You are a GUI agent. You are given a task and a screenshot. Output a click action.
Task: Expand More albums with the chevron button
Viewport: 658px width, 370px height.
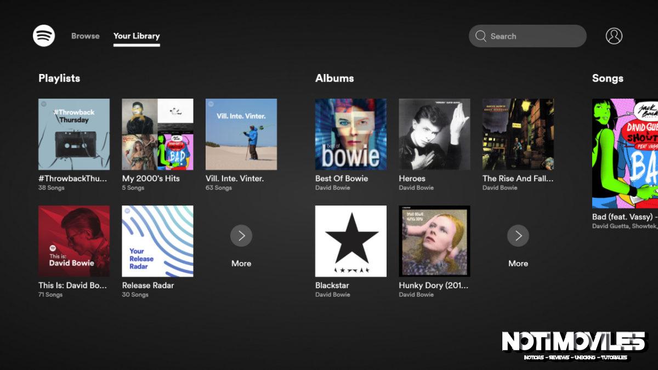518,236
